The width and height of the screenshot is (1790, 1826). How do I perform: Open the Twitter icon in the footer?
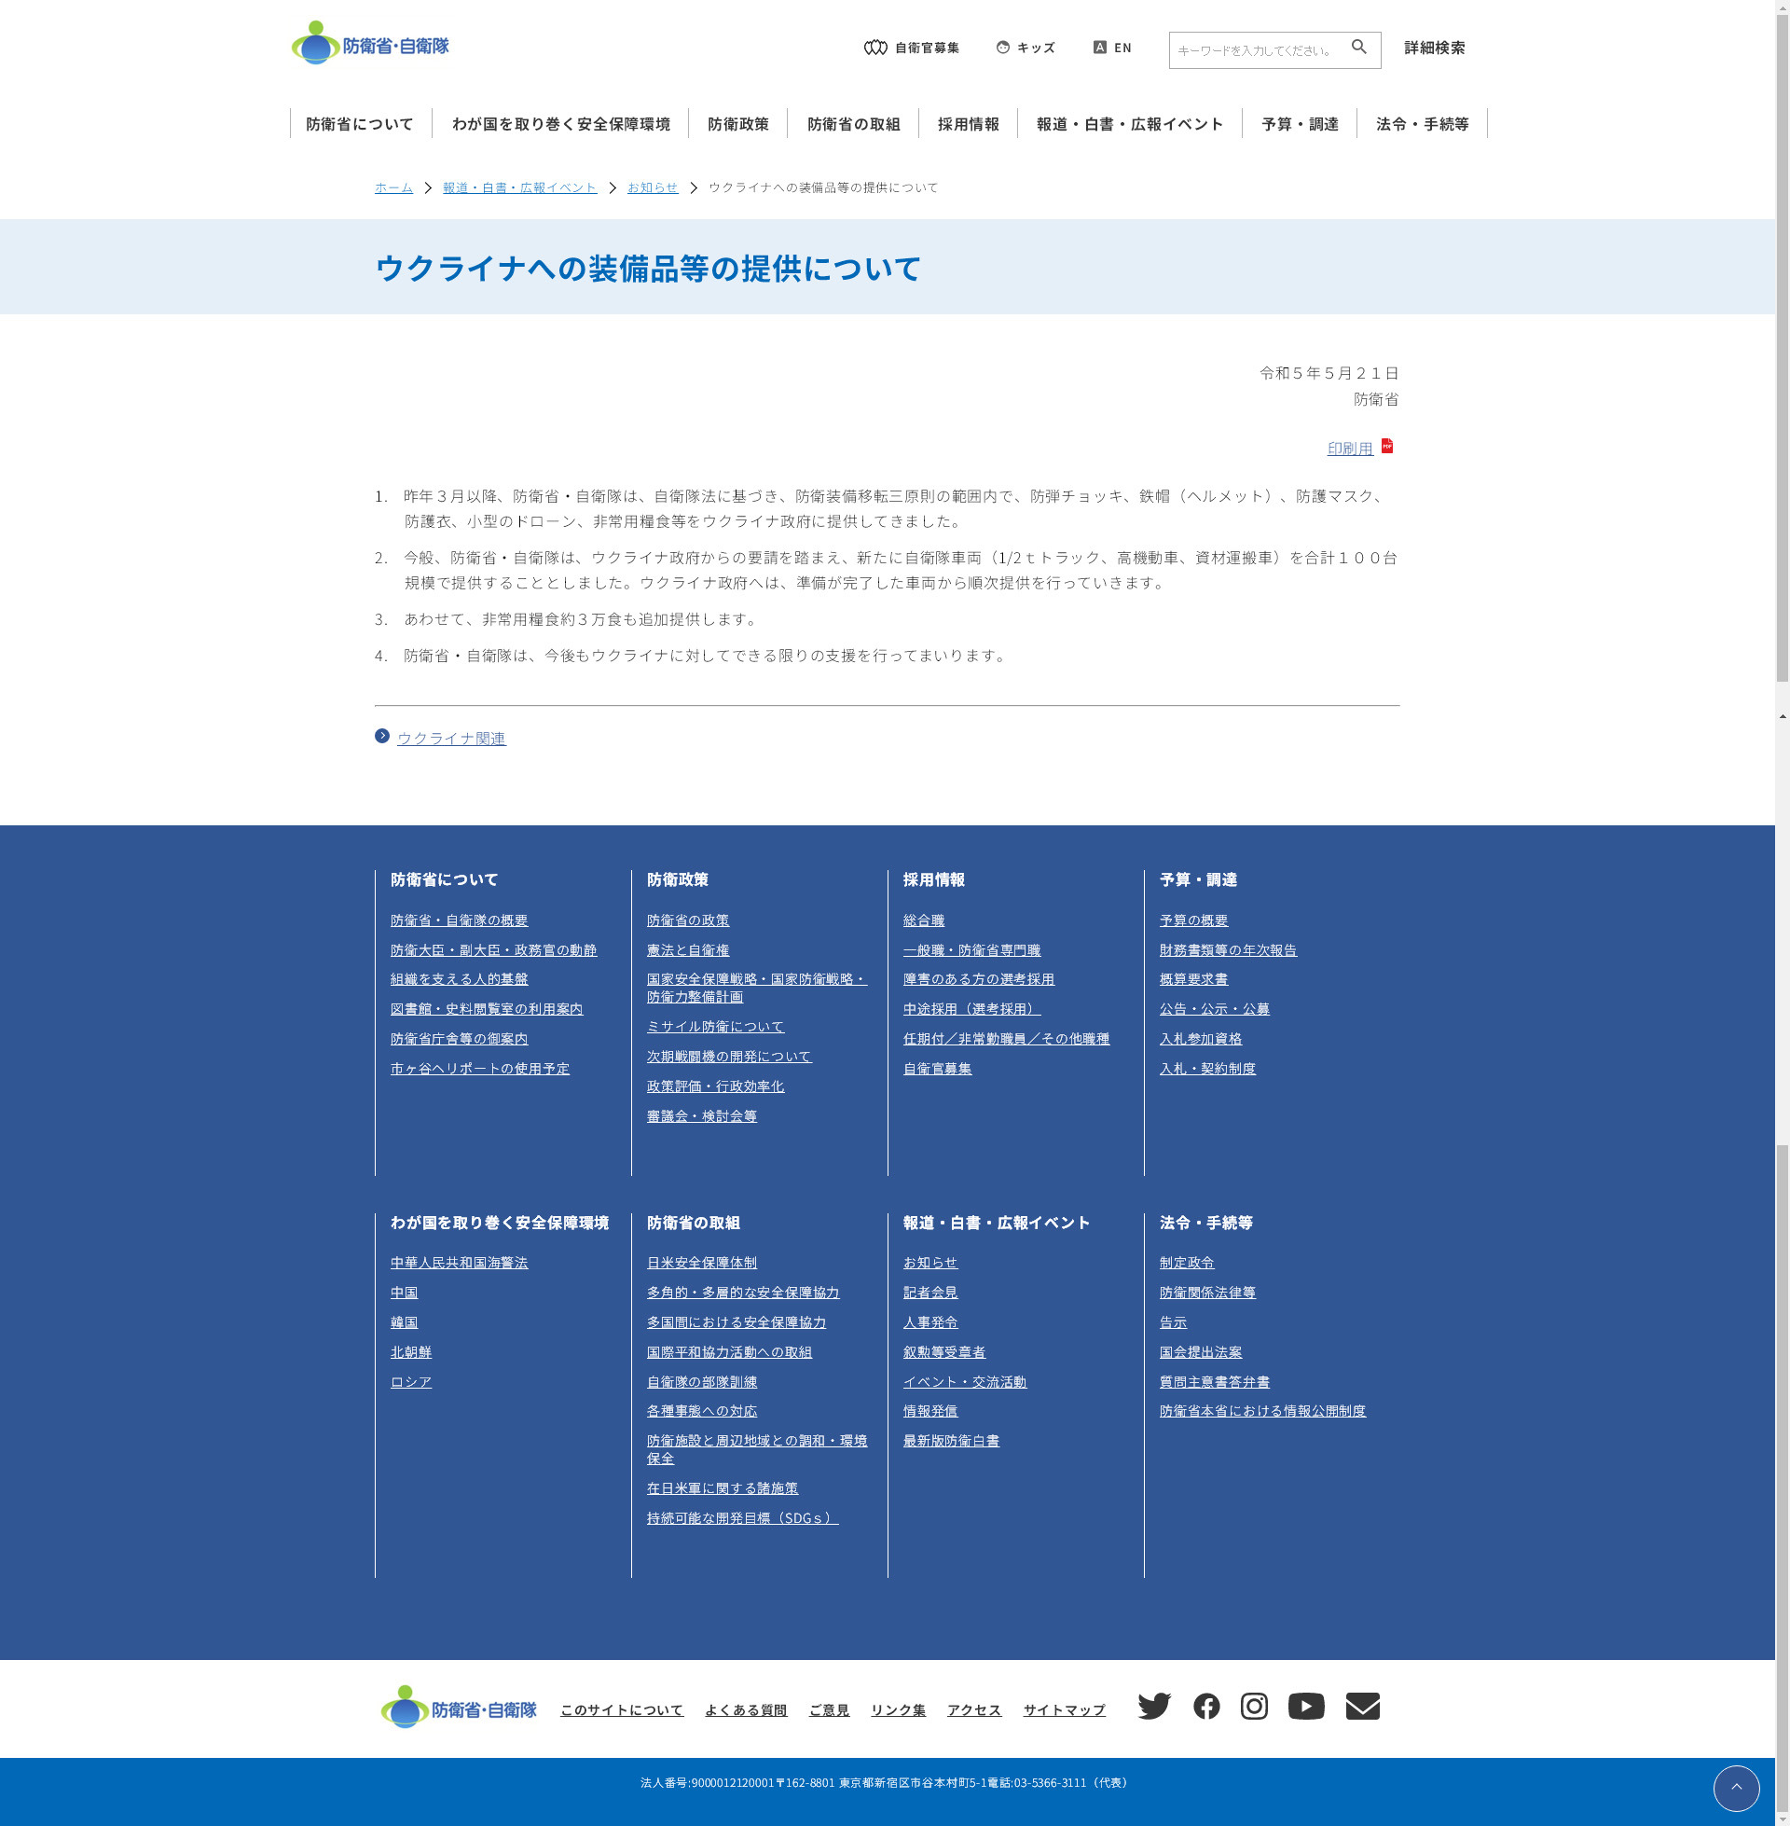point(1153,1706)
